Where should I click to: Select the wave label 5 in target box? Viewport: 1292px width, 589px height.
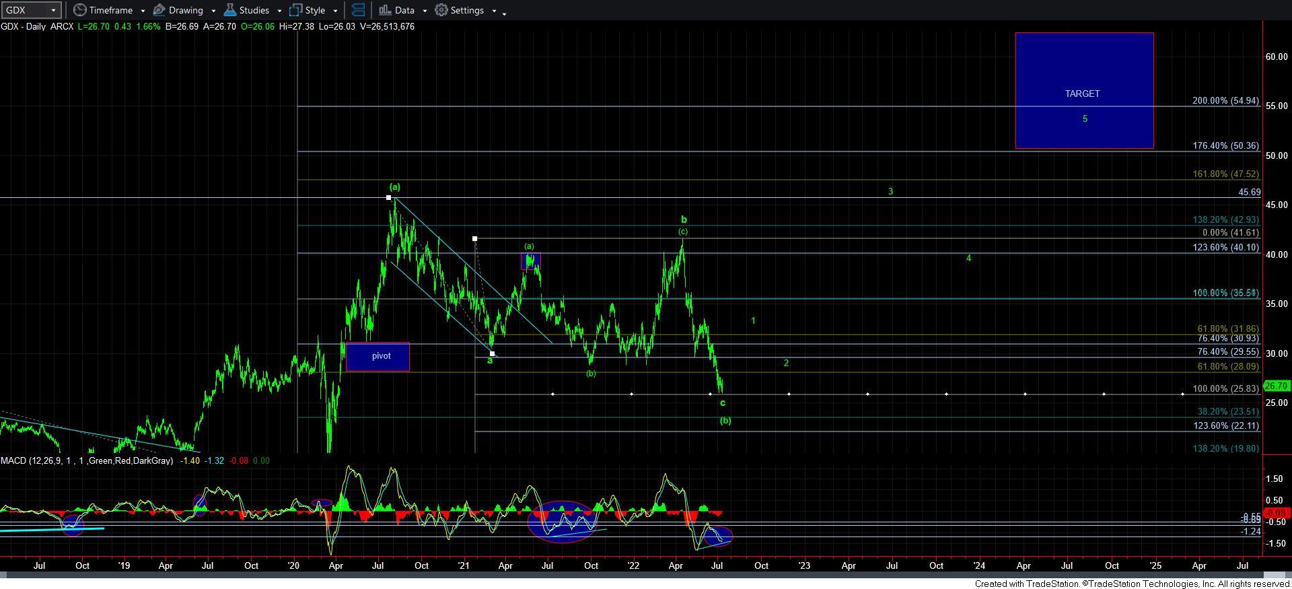(1085, 118)
